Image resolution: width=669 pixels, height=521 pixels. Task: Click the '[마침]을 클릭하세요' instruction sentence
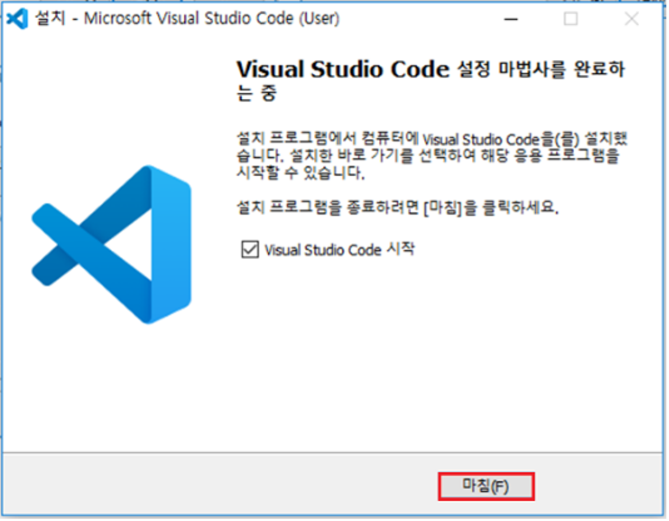coord(397,209)
